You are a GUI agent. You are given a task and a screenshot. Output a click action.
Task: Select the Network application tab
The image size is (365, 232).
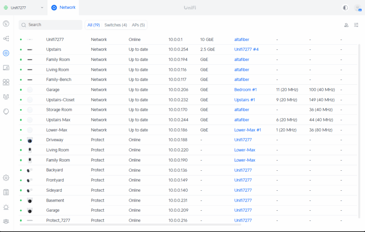pyautogui.click(x=63, y=7)
